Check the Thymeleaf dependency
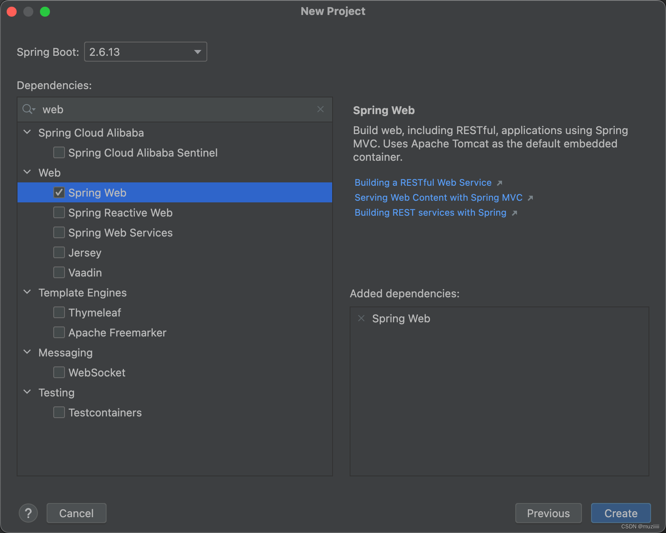Image resolution: width=666 pixels, height=533 pixels. click(59, 312)
